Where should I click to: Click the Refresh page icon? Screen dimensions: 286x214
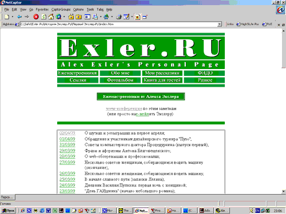(x=43, y=17)
